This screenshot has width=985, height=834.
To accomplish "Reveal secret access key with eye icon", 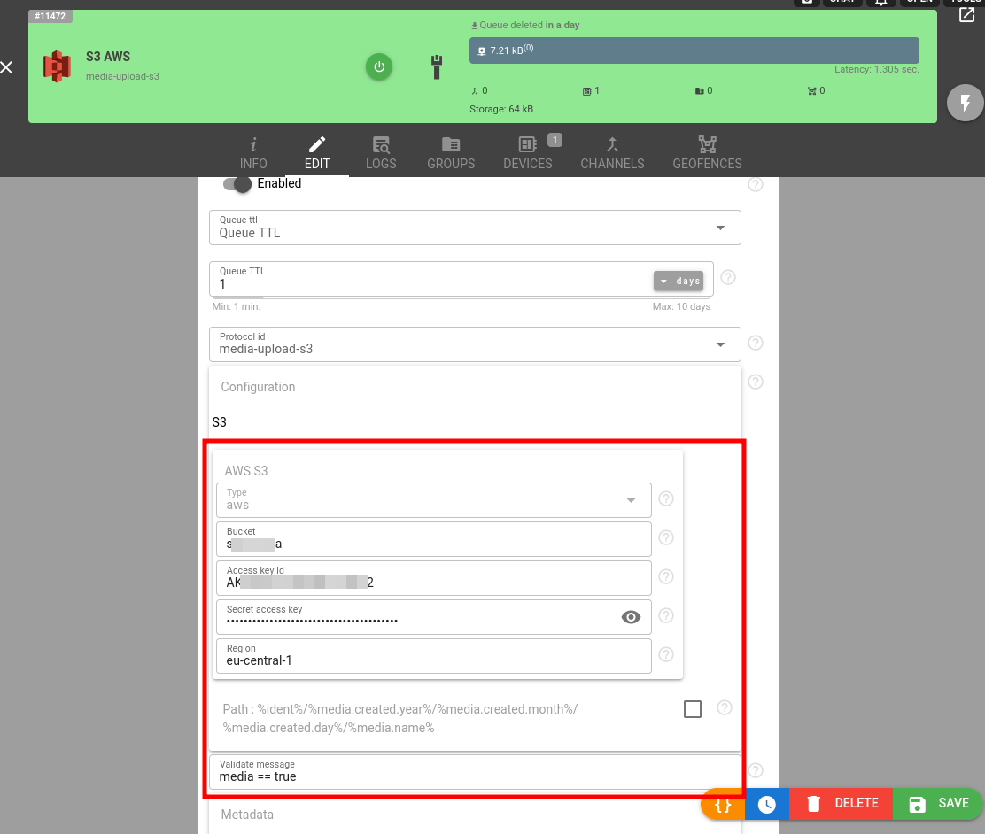I will pos(631,617).
